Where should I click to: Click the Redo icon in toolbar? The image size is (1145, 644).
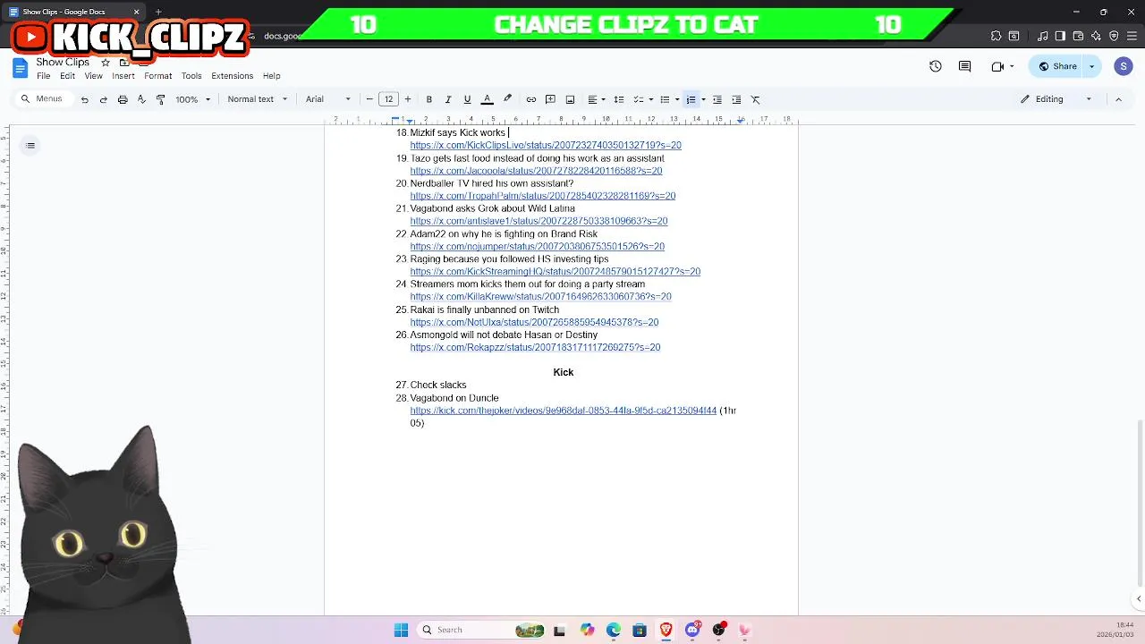(x=104, y=99)
